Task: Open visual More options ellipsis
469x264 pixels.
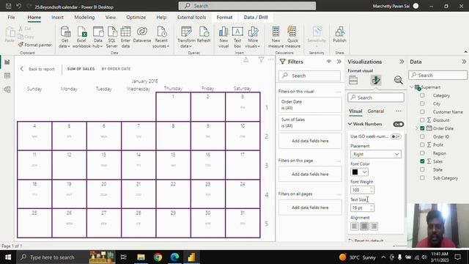Action: (270, 60)
